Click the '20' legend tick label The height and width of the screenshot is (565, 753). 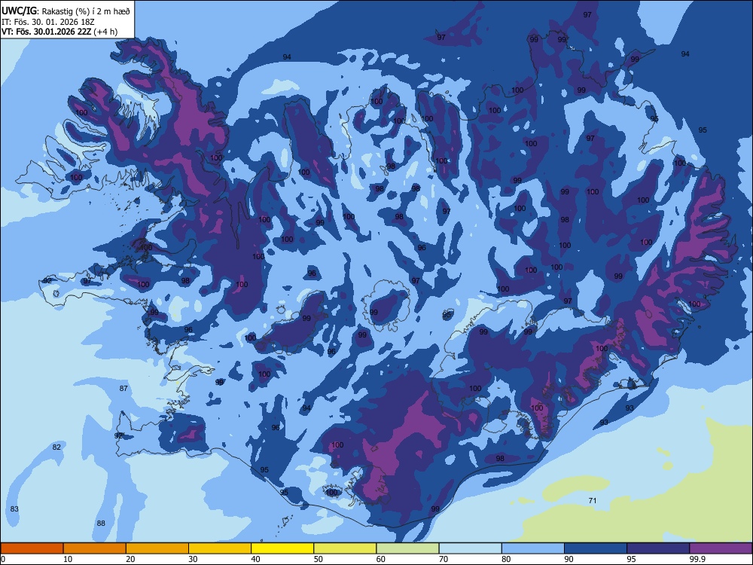tap(130, 559)
